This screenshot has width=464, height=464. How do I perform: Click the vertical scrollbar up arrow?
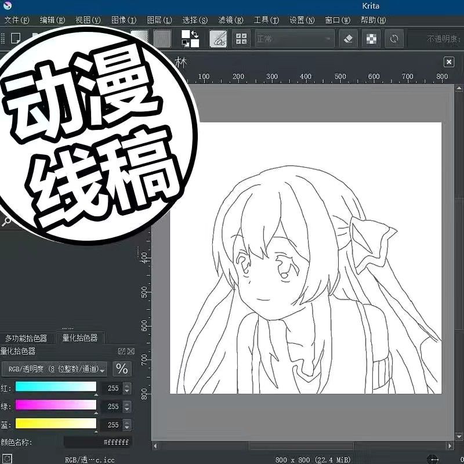click(x=459, y=88)
